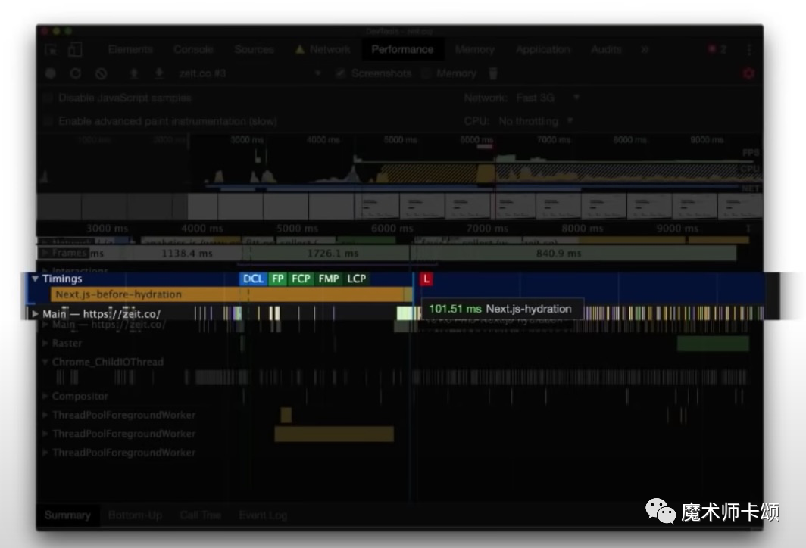This screenshot has width=806, height=548.
Task: Expand the Raster track
Action: coord(45,343)
